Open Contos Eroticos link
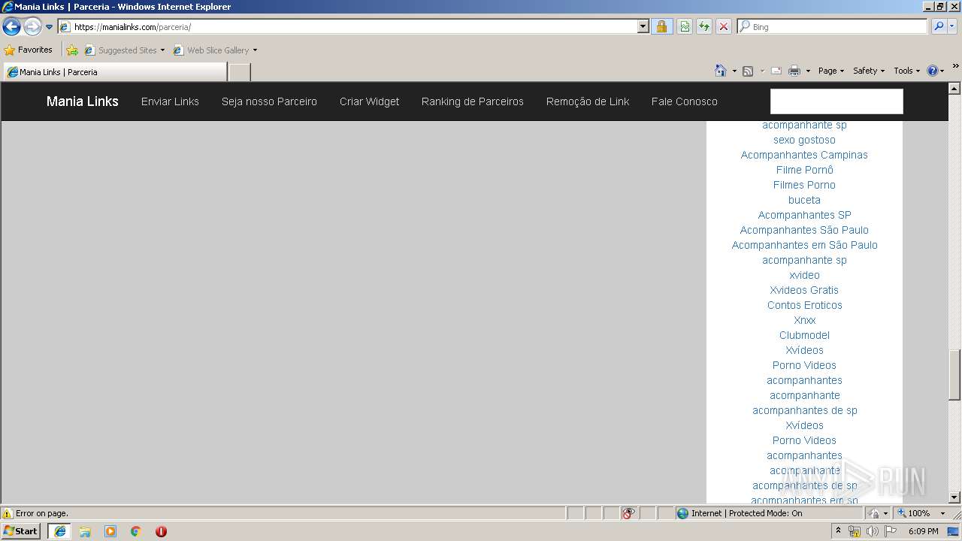Image resolution: width=962 pixels, height=541 pixels. [x=804, y=305]
